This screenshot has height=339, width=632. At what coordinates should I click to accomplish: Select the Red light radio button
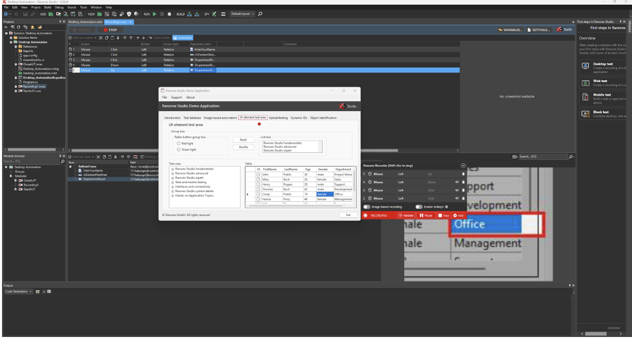pos(179,143)
